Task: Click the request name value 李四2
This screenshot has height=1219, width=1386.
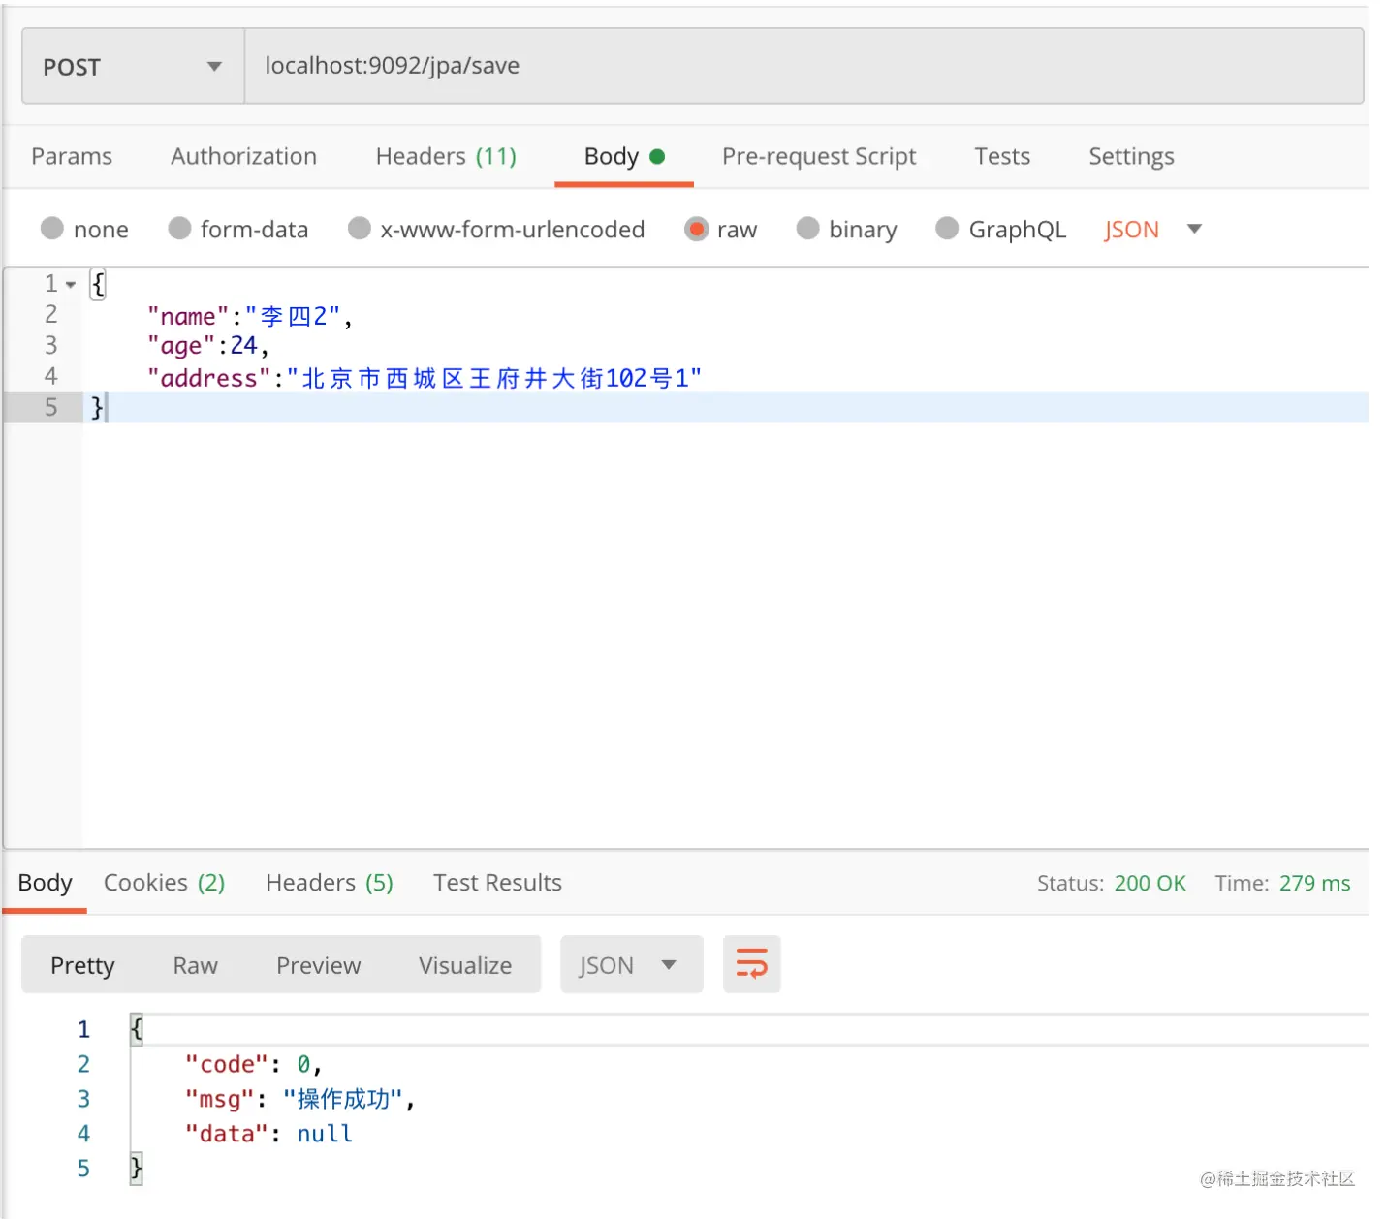Action: (293, 316)
